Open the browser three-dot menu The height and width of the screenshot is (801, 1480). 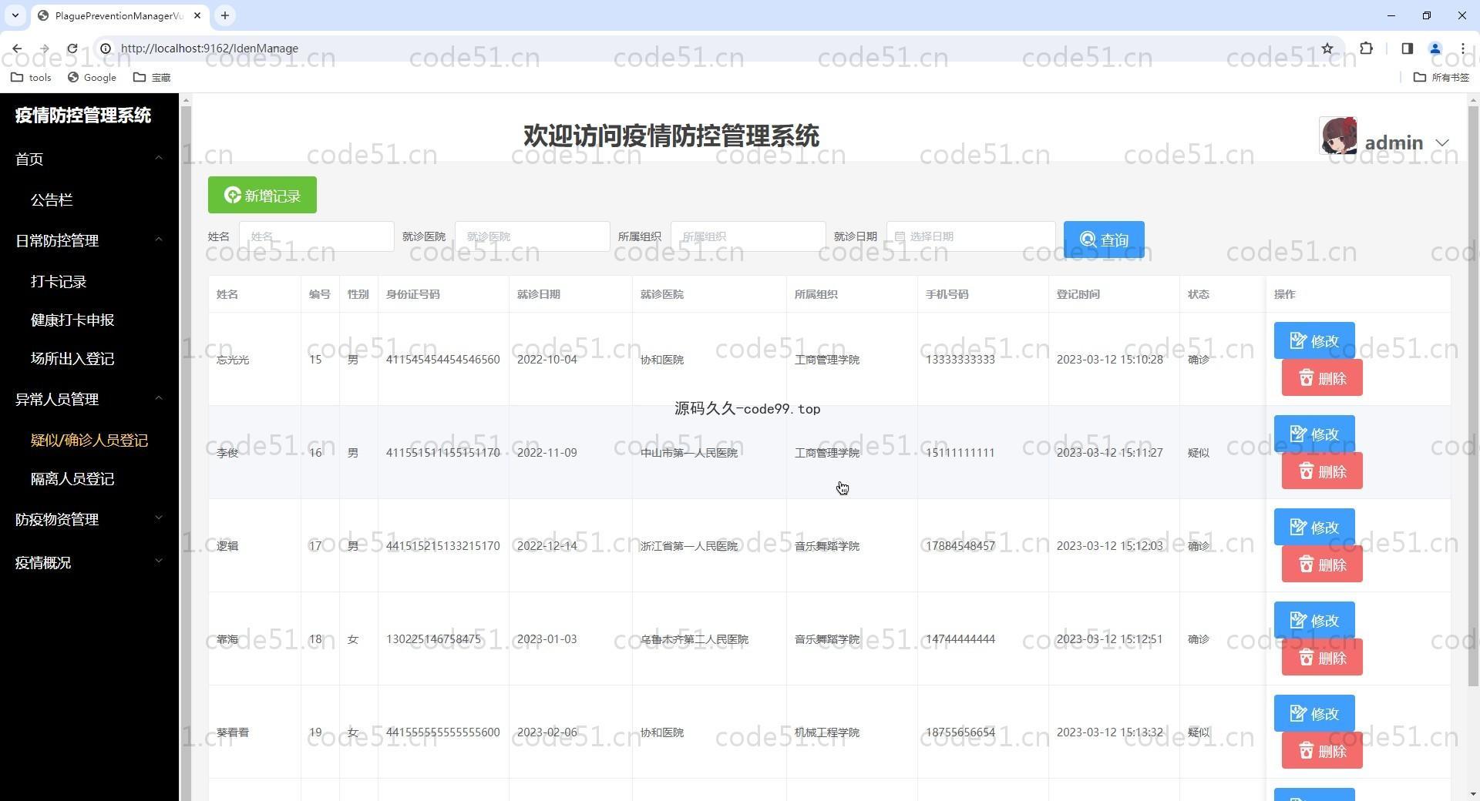coord(1462,48)
